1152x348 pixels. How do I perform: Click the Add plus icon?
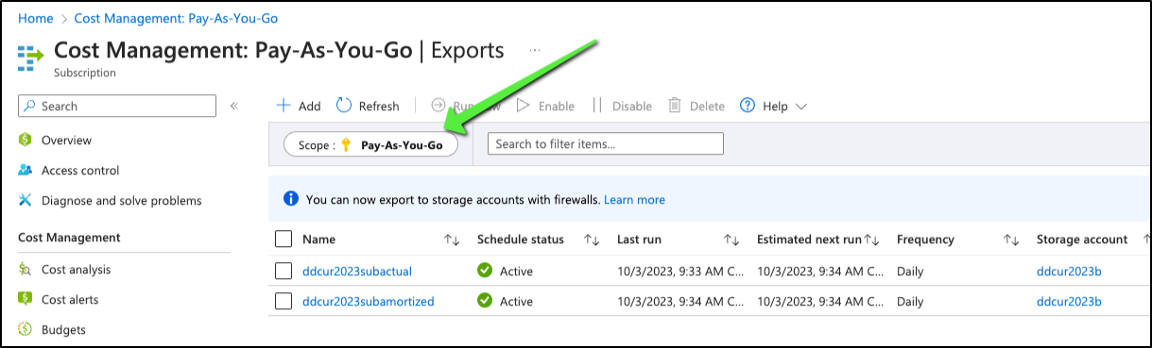tap(283, 106)
